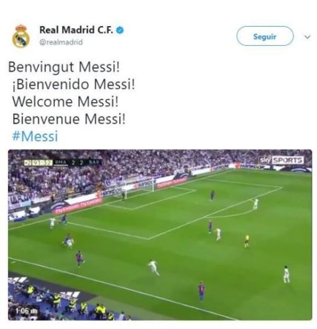The height and width of the screenshot is (329, 317).
Task: Follow the account with Seguir button
Action: tap(265, 36)
